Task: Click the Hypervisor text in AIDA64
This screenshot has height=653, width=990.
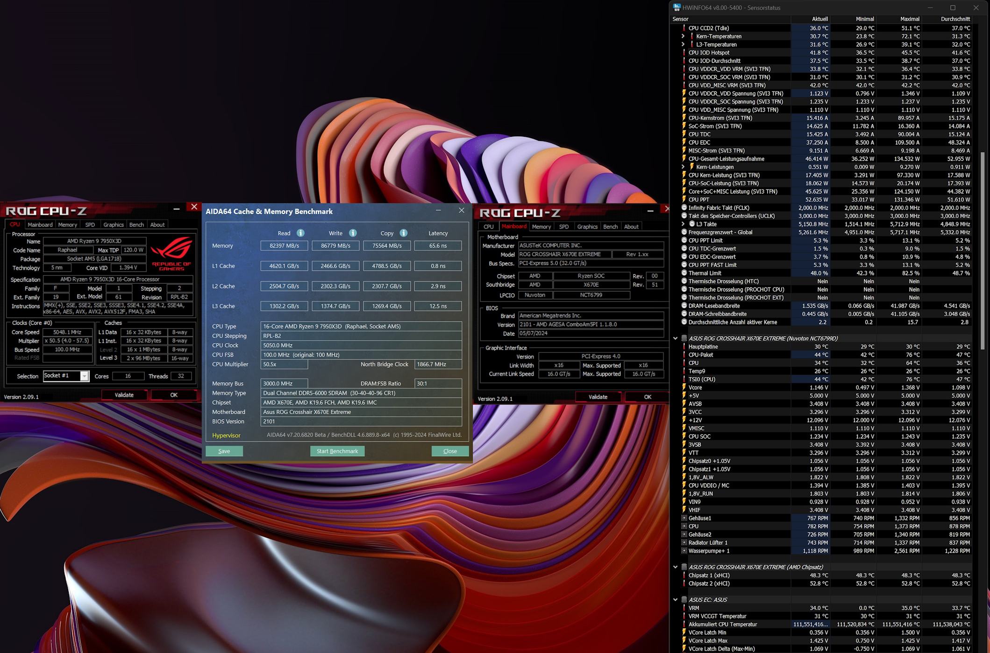Action: pyautogui.click(x=226, y=435)
